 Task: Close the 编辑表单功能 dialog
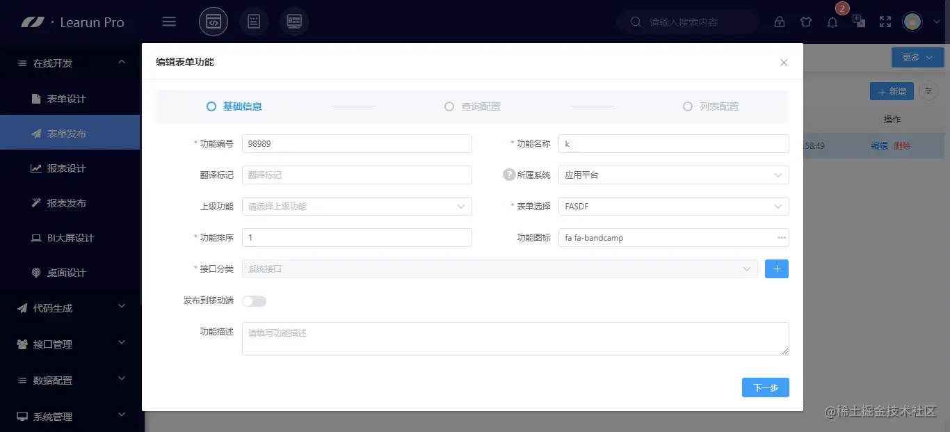(784, 63)
